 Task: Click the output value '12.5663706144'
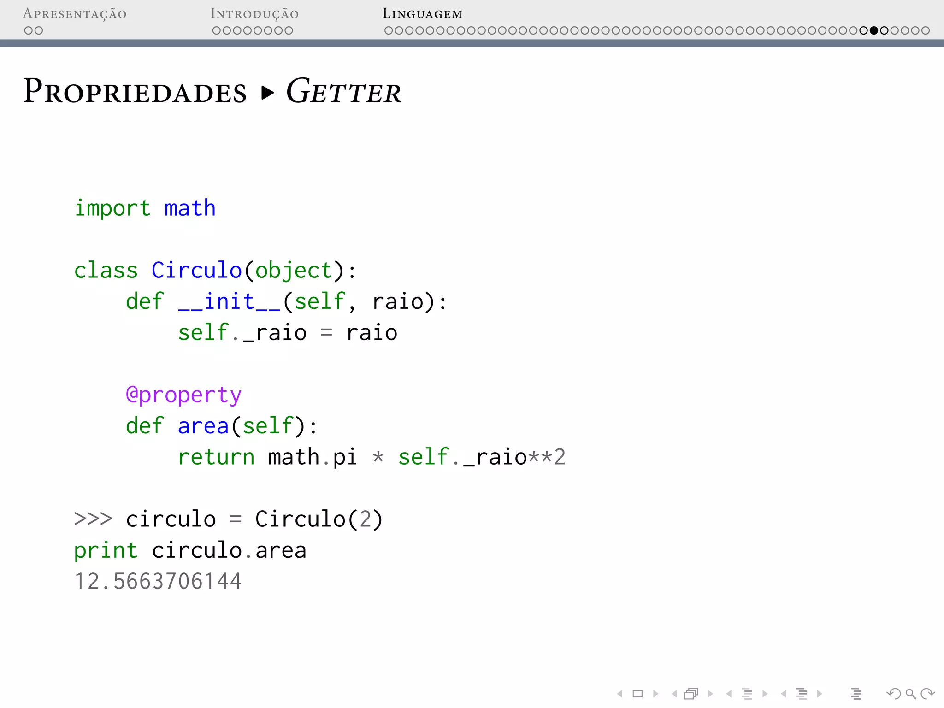coord(158,581)
